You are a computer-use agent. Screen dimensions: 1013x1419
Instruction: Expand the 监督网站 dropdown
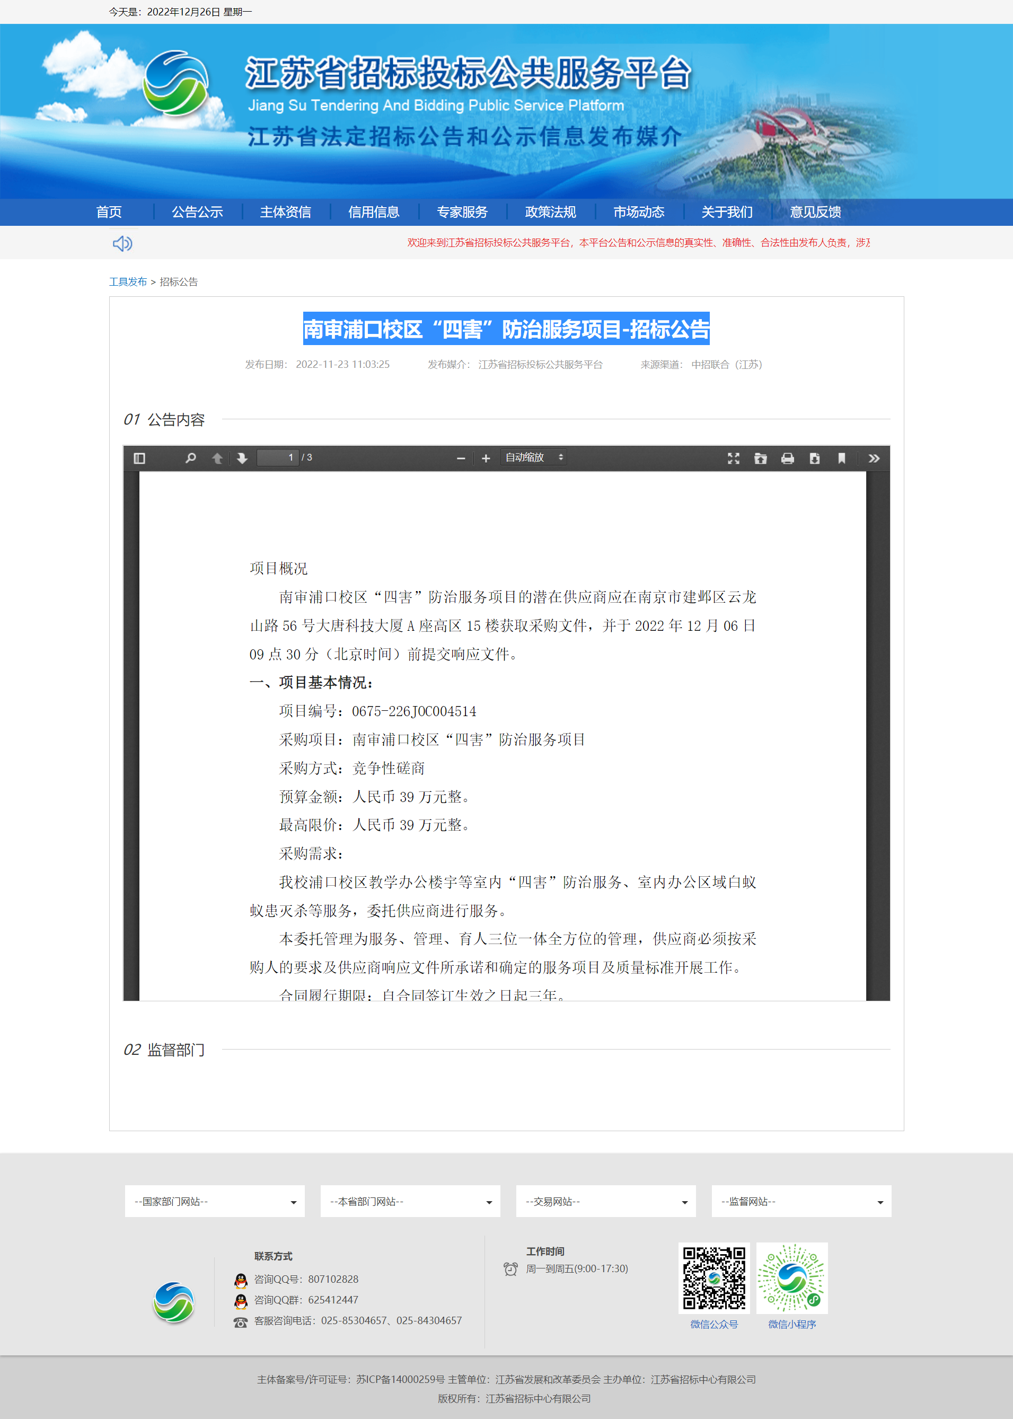click(801, 1201)
